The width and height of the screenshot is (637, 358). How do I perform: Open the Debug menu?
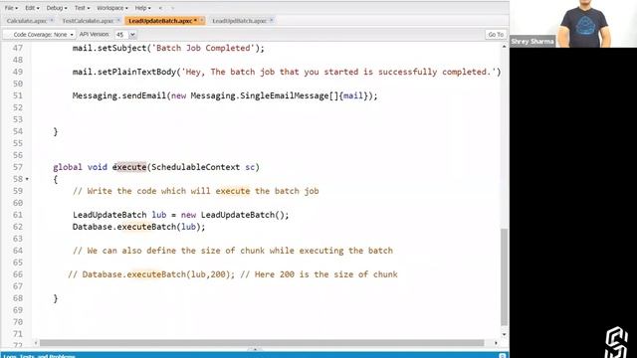click(57, 8)
